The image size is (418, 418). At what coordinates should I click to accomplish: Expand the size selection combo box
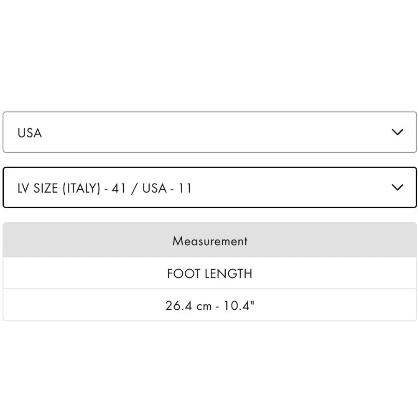click(x=209, y=187)
